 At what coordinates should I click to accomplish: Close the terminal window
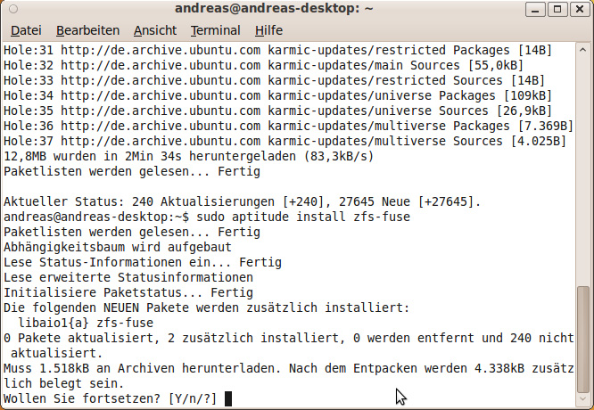click(x=580, y=9)
